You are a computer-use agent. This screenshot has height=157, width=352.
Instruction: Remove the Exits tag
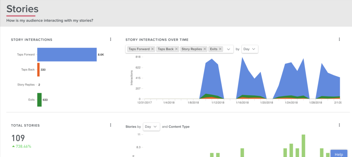220,49
